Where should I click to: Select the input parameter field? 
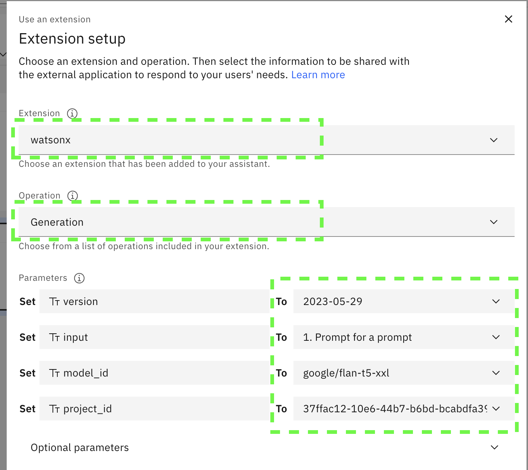(x=154, y=337)
